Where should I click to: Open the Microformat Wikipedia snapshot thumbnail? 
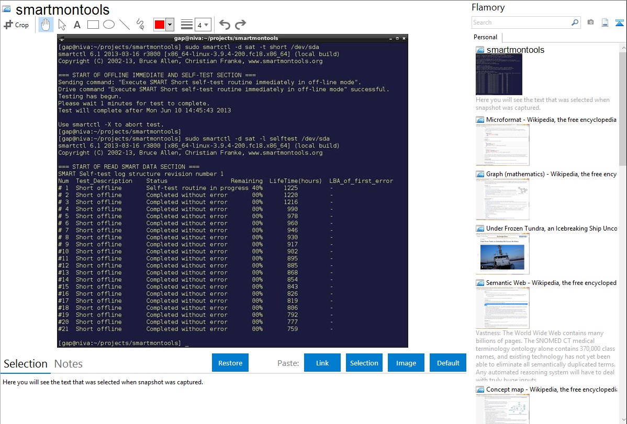click(502, 145)
